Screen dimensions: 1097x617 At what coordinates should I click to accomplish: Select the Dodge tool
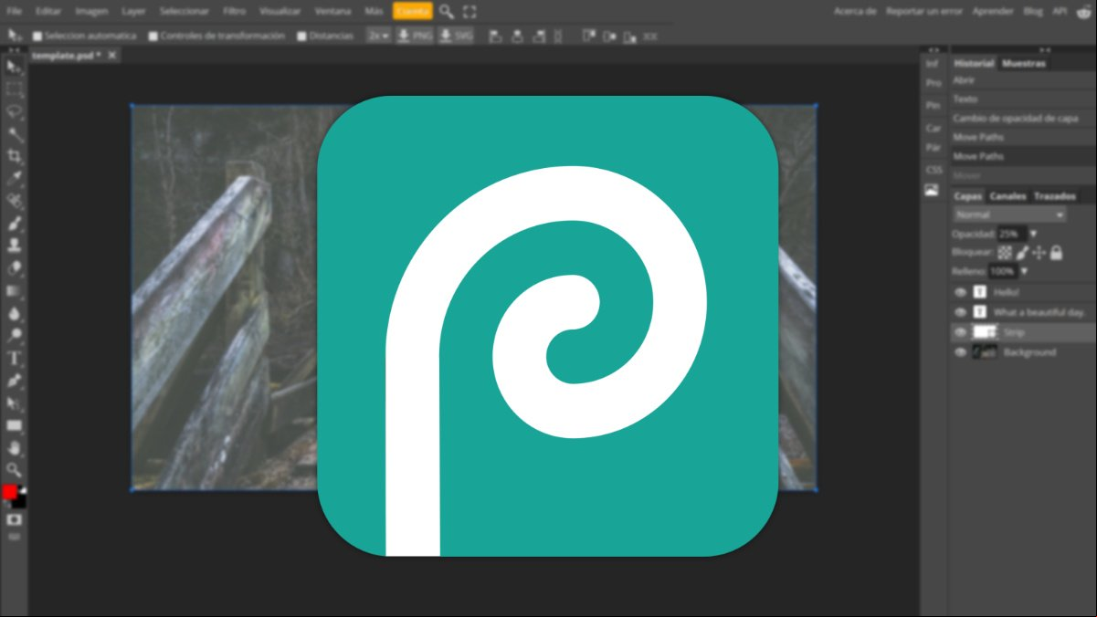(x=15, y=336)
